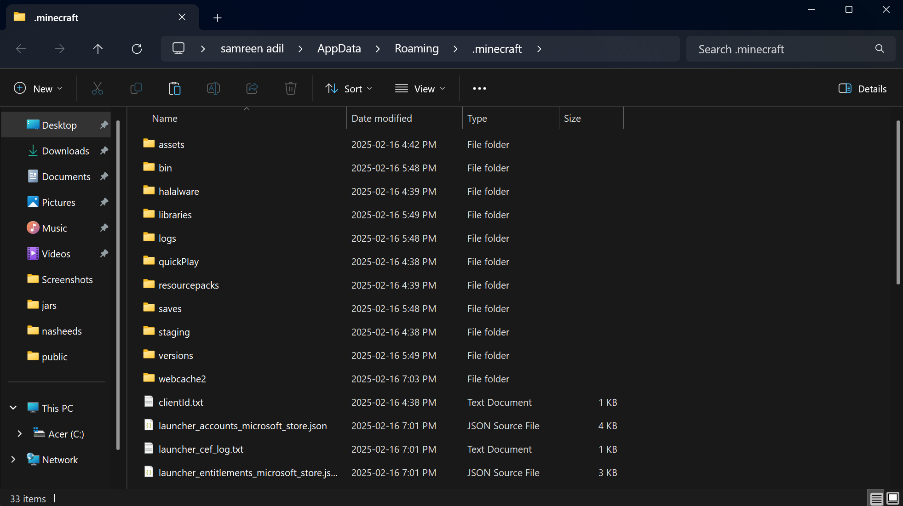The image size is (903, 506).
Task: Sort by the Type column header
Action: 477,118
